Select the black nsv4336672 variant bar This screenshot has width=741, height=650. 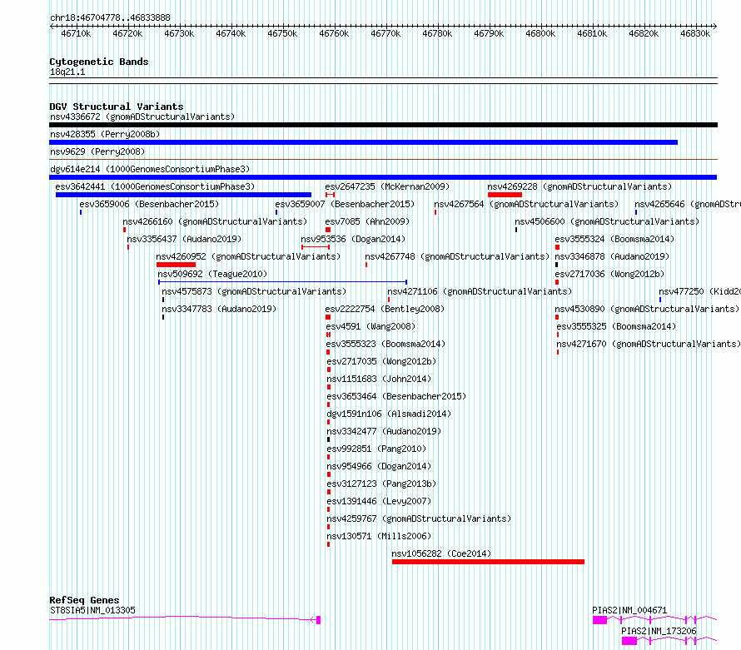383,125
